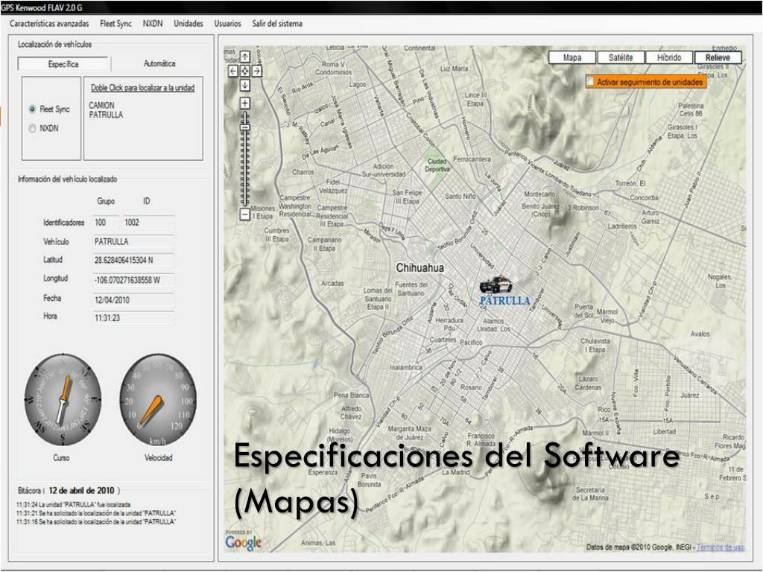Screen dimensions: 763x572
Task: Switch map view to Híbrido
Action: click(x=669, y=57)
